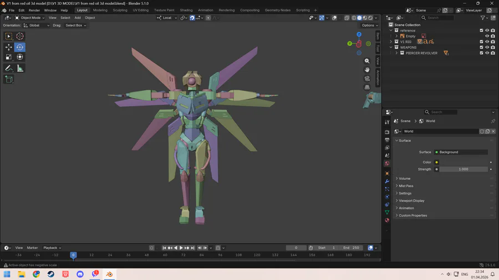Screen dimensions: 499x280
Task: Click the End frame field
Action: pyautogui.click(x=352, y=248)
